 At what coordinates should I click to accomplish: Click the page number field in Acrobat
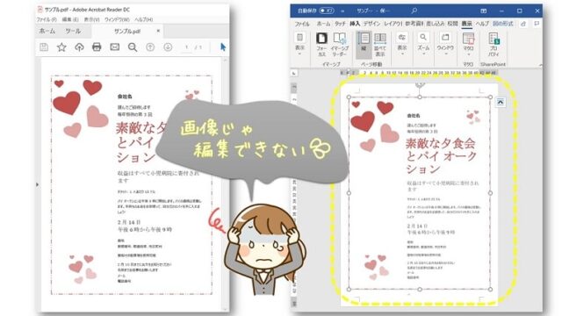point(186,47)
